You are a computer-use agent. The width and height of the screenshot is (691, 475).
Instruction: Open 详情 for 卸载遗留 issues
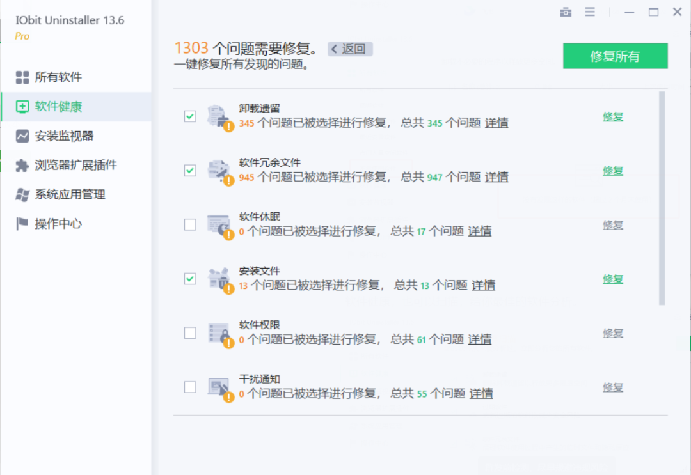click(496, 123)
